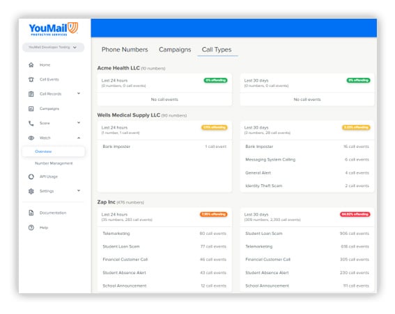395x314 pixels.
Task: Open the Help link
Action: coord(44,228)
